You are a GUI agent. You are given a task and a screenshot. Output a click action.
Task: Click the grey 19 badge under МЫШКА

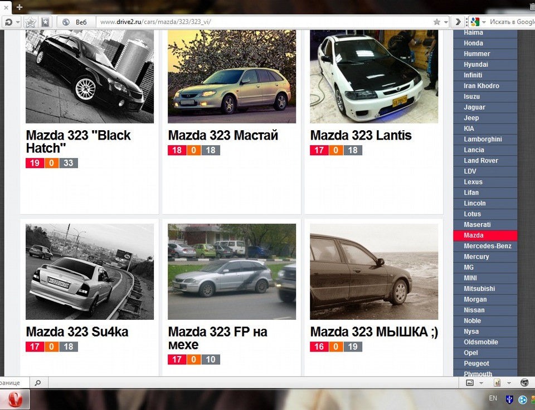tap(353, 347)
